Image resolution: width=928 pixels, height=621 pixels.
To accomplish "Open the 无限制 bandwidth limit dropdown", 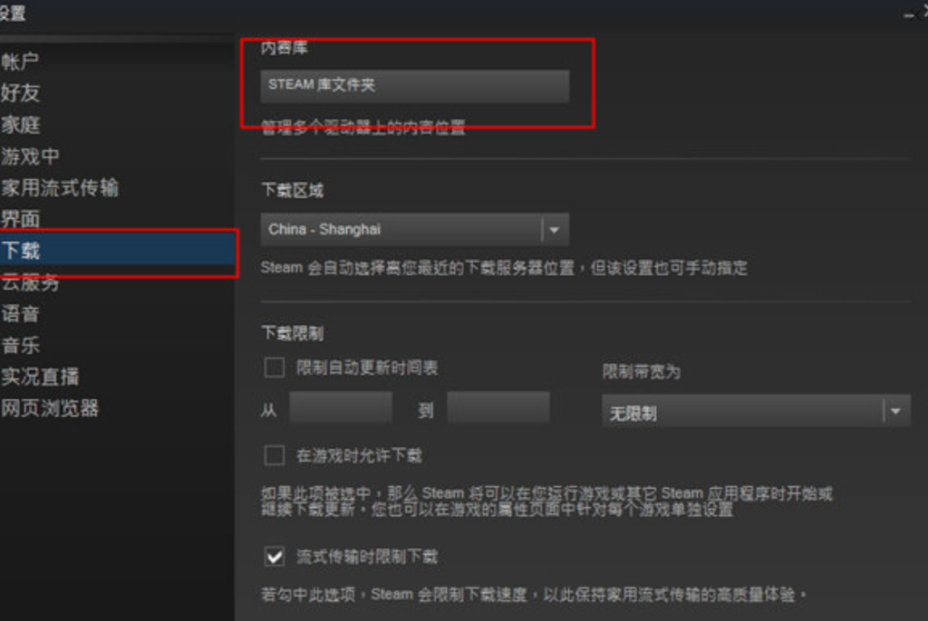I will pyautogui.click(x=756, y=411).
